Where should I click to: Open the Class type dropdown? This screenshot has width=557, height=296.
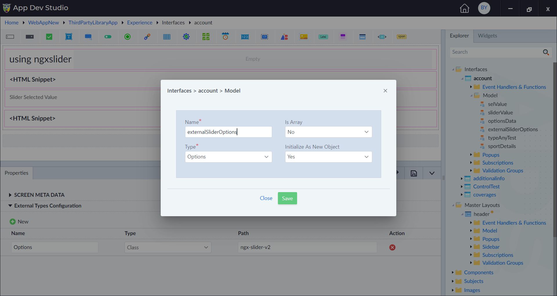(168, 248)
